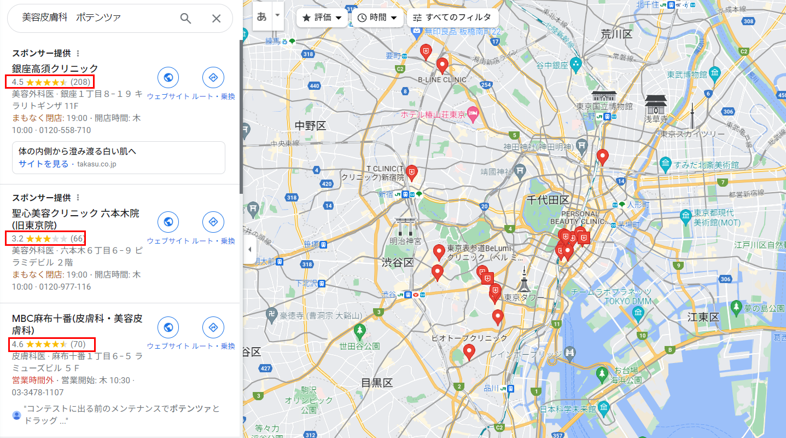Click the ビオトープクリニック map pin
The height and width of the screenshot is (438, 786).
[x=469, y=353]
